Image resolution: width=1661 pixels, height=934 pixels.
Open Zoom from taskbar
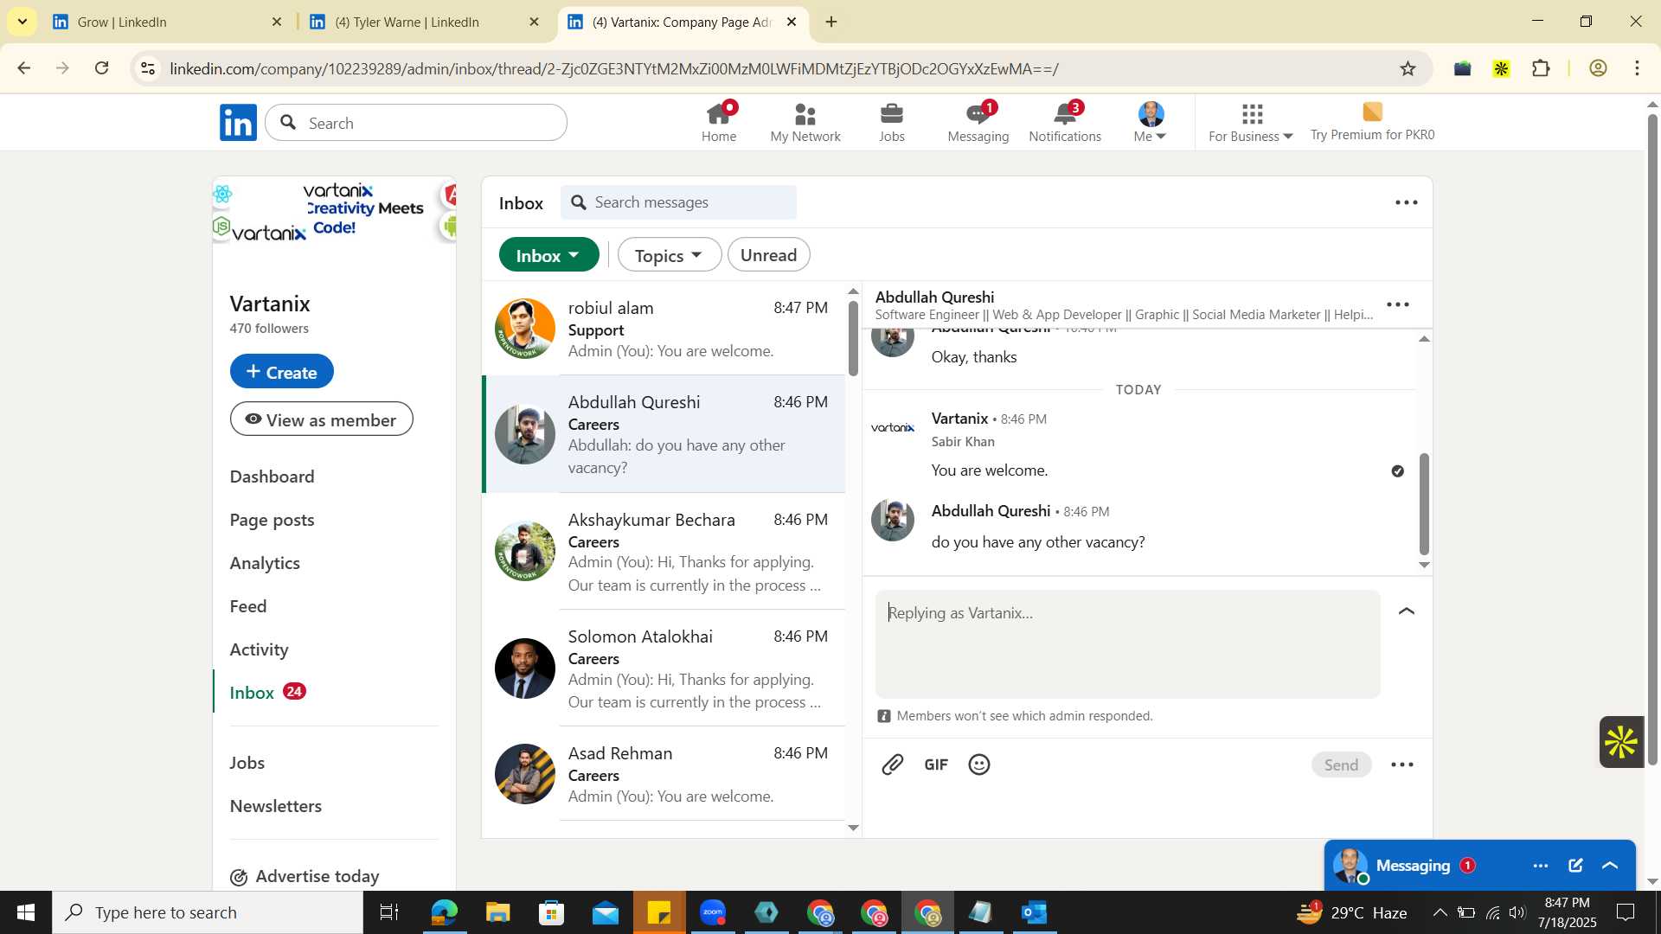713,912
